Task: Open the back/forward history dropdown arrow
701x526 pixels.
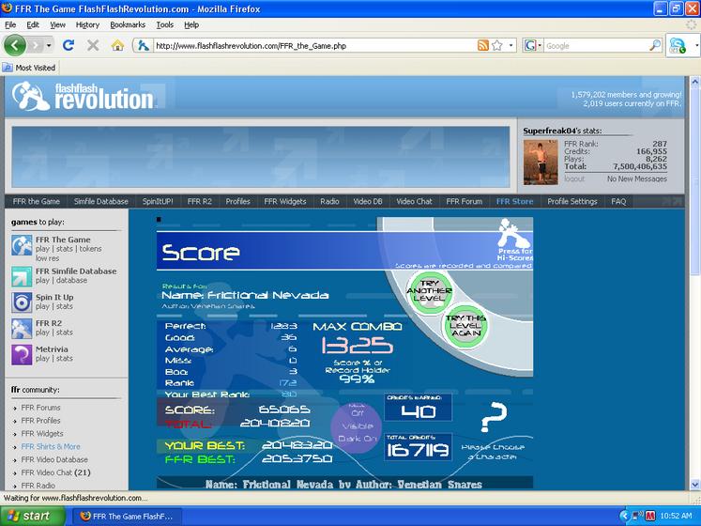Action: 49,45
